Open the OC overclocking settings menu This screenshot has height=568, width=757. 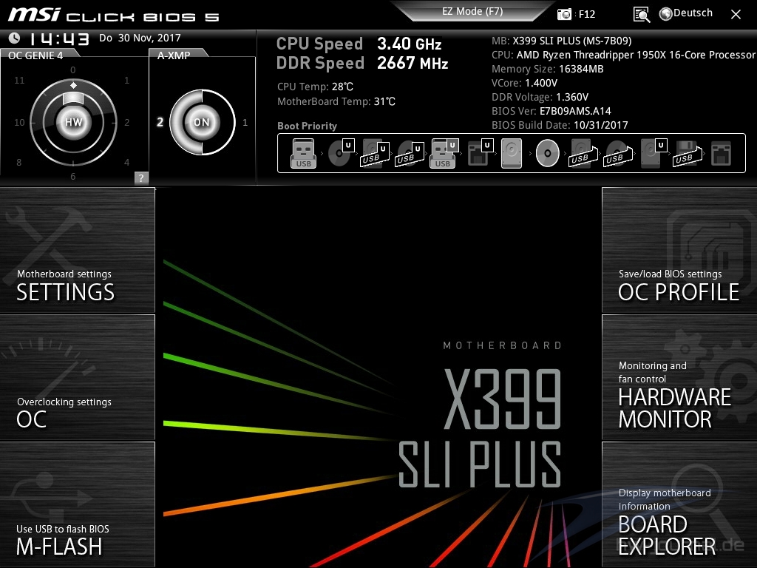point(77,378)
